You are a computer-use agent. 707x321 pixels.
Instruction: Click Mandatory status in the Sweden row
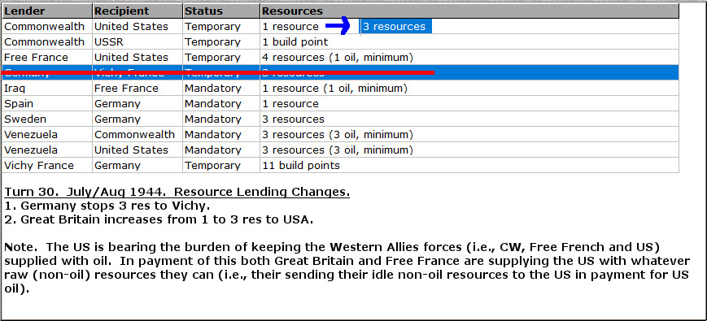(221, 119)
